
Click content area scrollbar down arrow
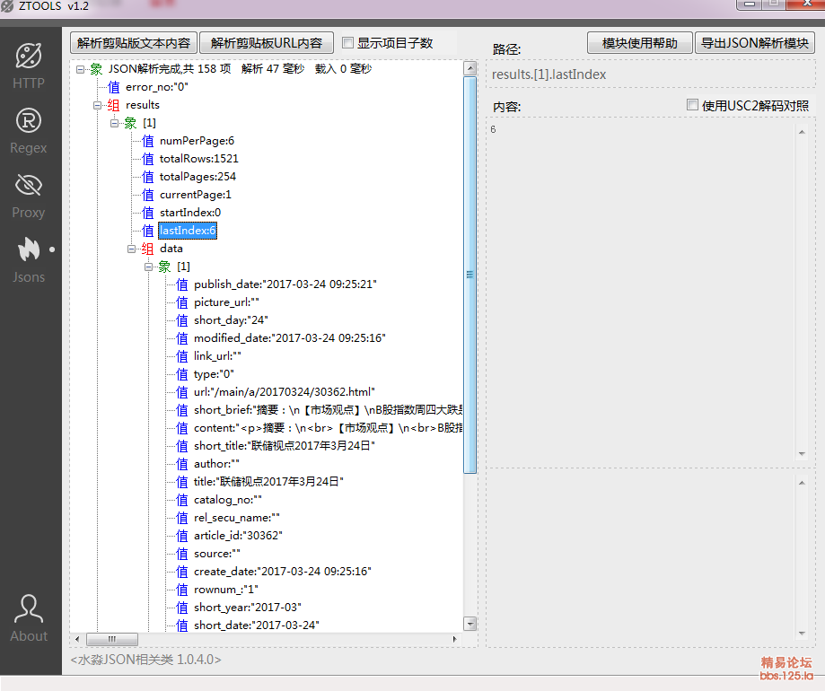point(802,453)
